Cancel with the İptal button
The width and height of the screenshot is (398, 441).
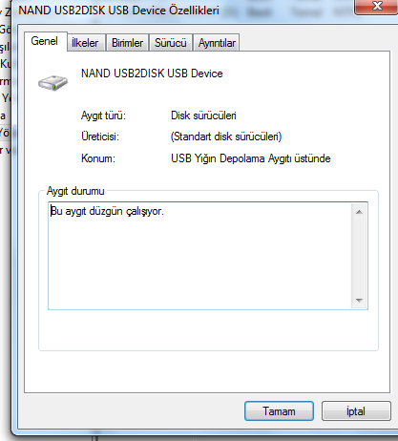click(356, 411)
